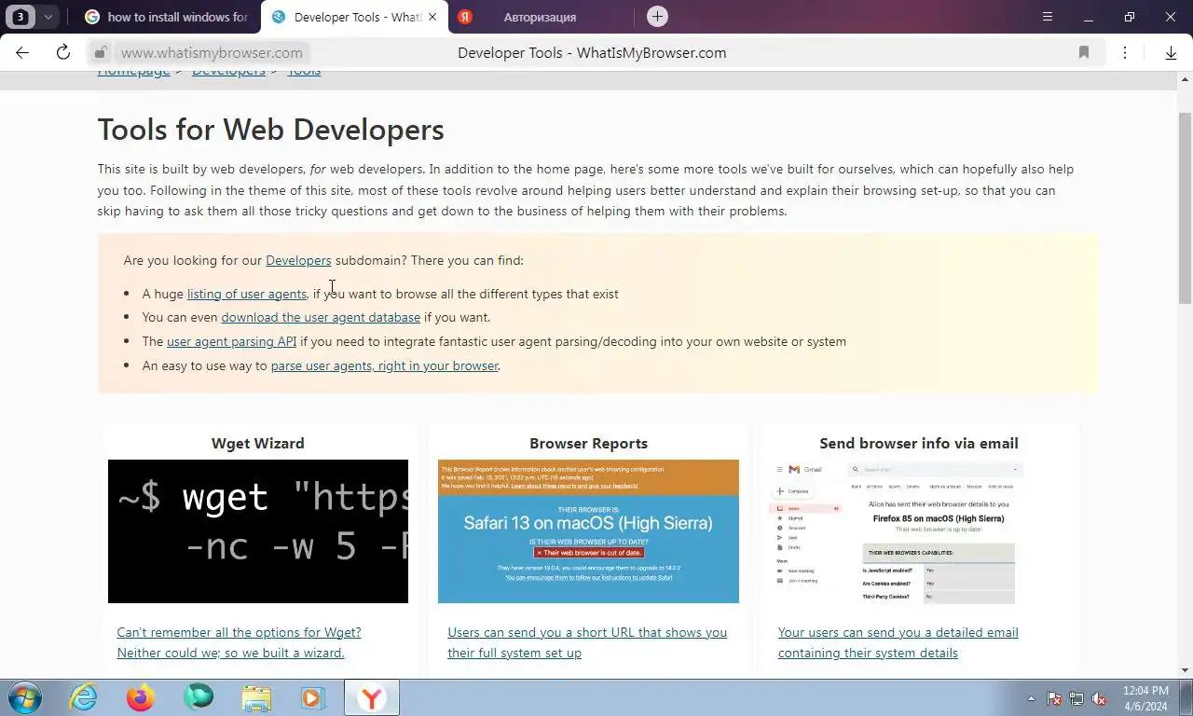Screen dimensions: 1193x716
Task: Click the Gmail screenshot under Send browser info
Action: (x=897, y=531)
